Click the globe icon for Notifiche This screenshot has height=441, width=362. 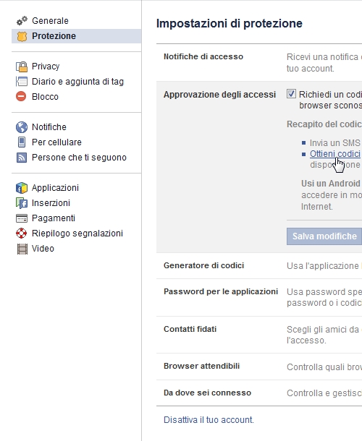[x=22, y=127]
